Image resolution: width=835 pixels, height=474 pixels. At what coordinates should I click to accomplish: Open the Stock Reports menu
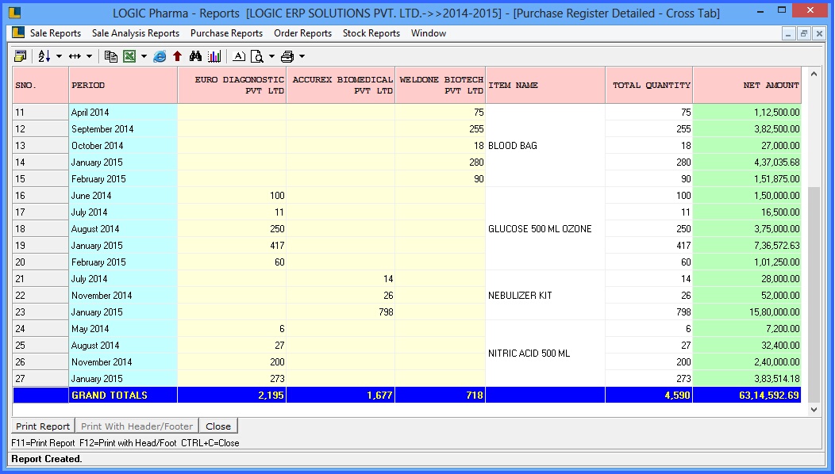371,33
